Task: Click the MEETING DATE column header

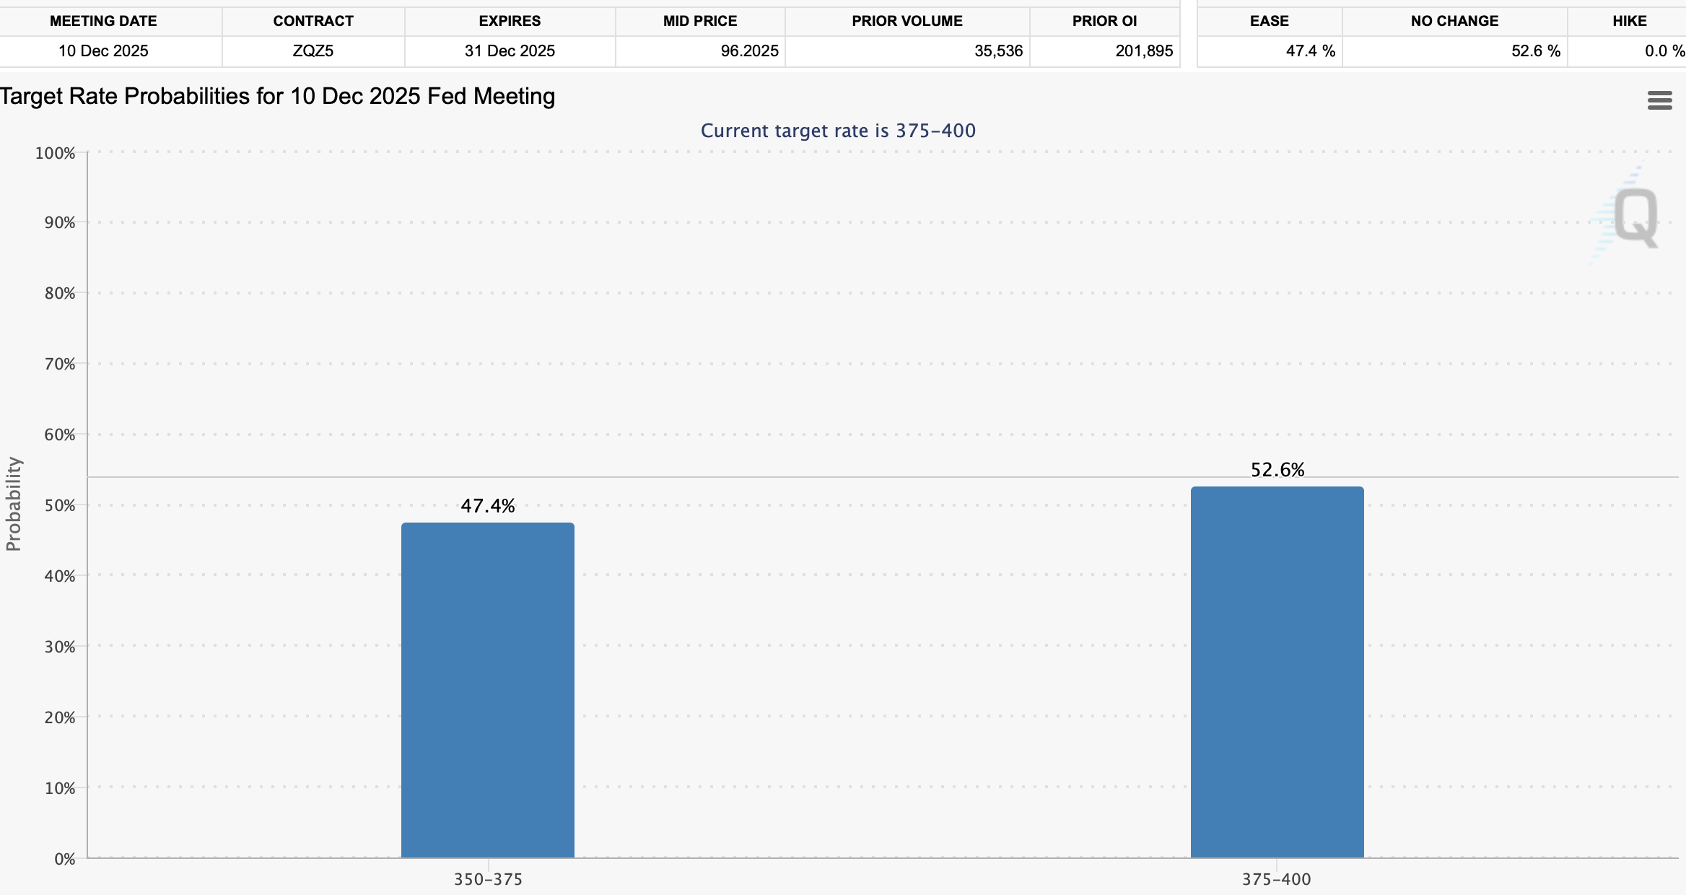Action: pyautogui.click(x=103, y=21)
